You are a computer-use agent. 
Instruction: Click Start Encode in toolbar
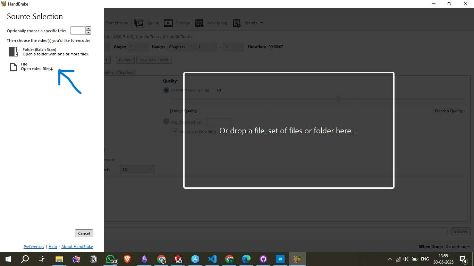tap(117, 23)
